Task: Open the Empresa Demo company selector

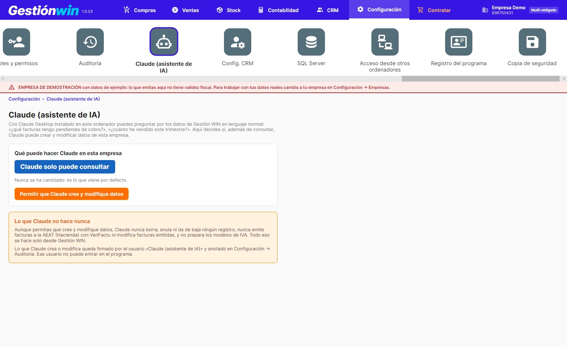Action: (504, 10)
